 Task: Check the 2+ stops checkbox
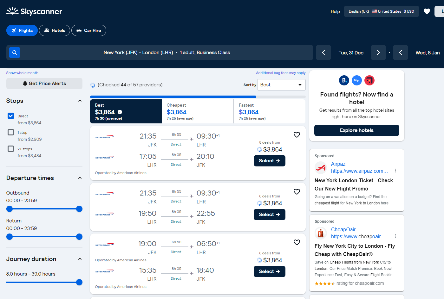pyautogui.click(x=11, y=149)
